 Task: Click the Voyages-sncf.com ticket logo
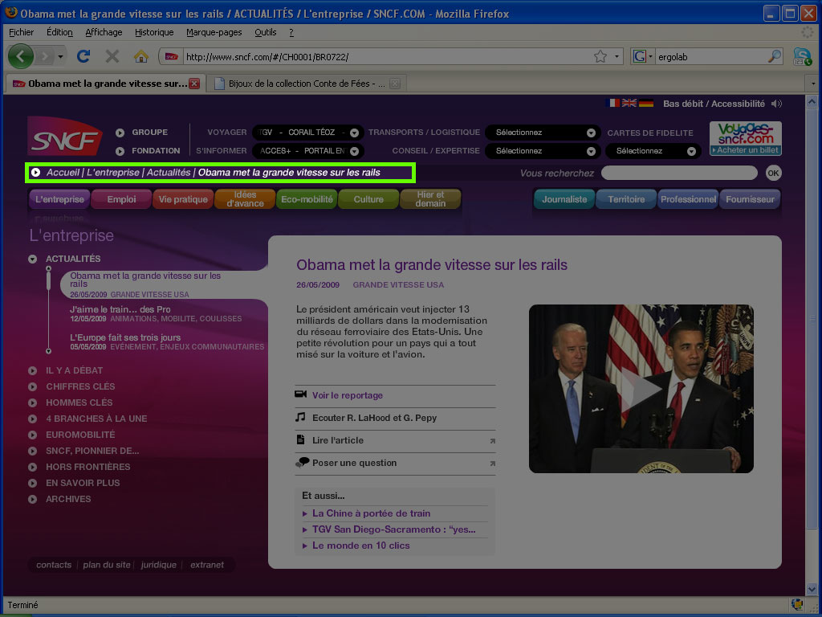(x=746, y=138)
